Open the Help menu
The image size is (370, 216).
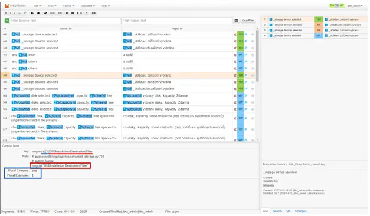[x=106, y=6]
